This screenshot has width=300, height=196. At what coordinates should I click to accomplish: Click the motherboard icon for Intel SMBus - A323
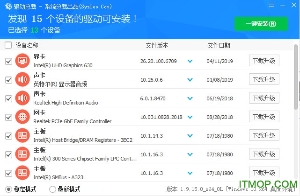[x=22, y=173]
